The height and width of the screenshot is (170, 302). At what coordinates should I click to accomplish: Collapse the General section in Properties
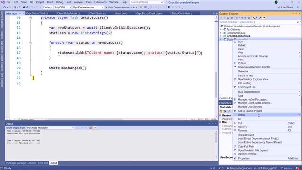click(220, 115)
